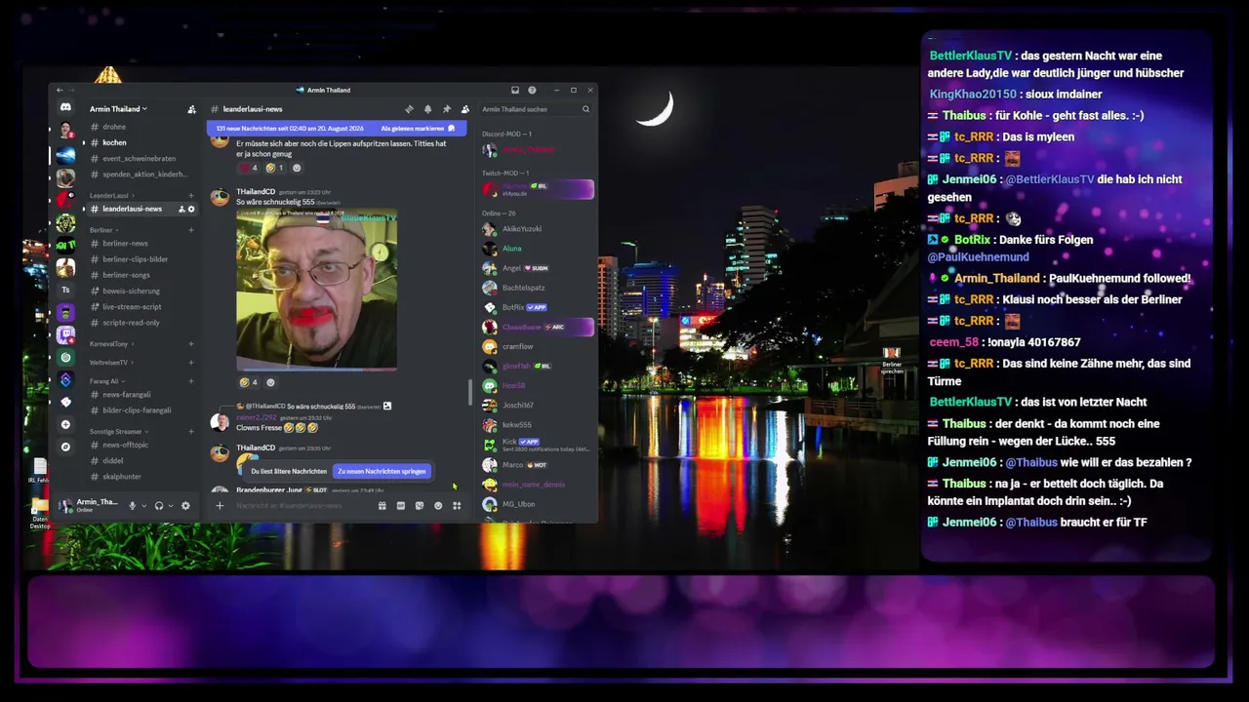Viewport: 1249px width, 702px height.
Task: Open leanderlausi-news channel settings gear
Action: (x=191, y=209)
